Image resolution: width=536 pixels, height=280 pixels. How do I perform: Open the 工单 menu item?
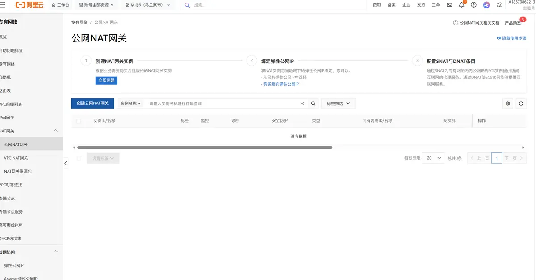click(435, 5)
